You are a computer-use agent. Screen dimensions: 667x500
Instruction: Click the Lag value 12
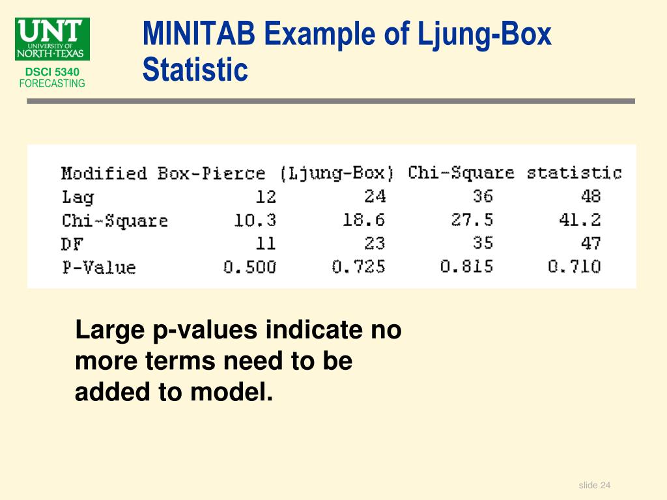[x=266, y=197]
